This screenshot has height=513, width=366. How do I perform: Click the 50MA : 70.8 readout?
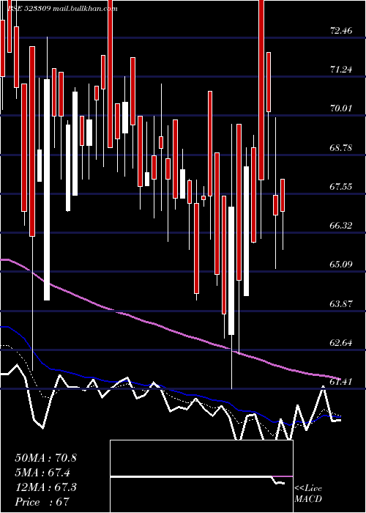[45, 458]
